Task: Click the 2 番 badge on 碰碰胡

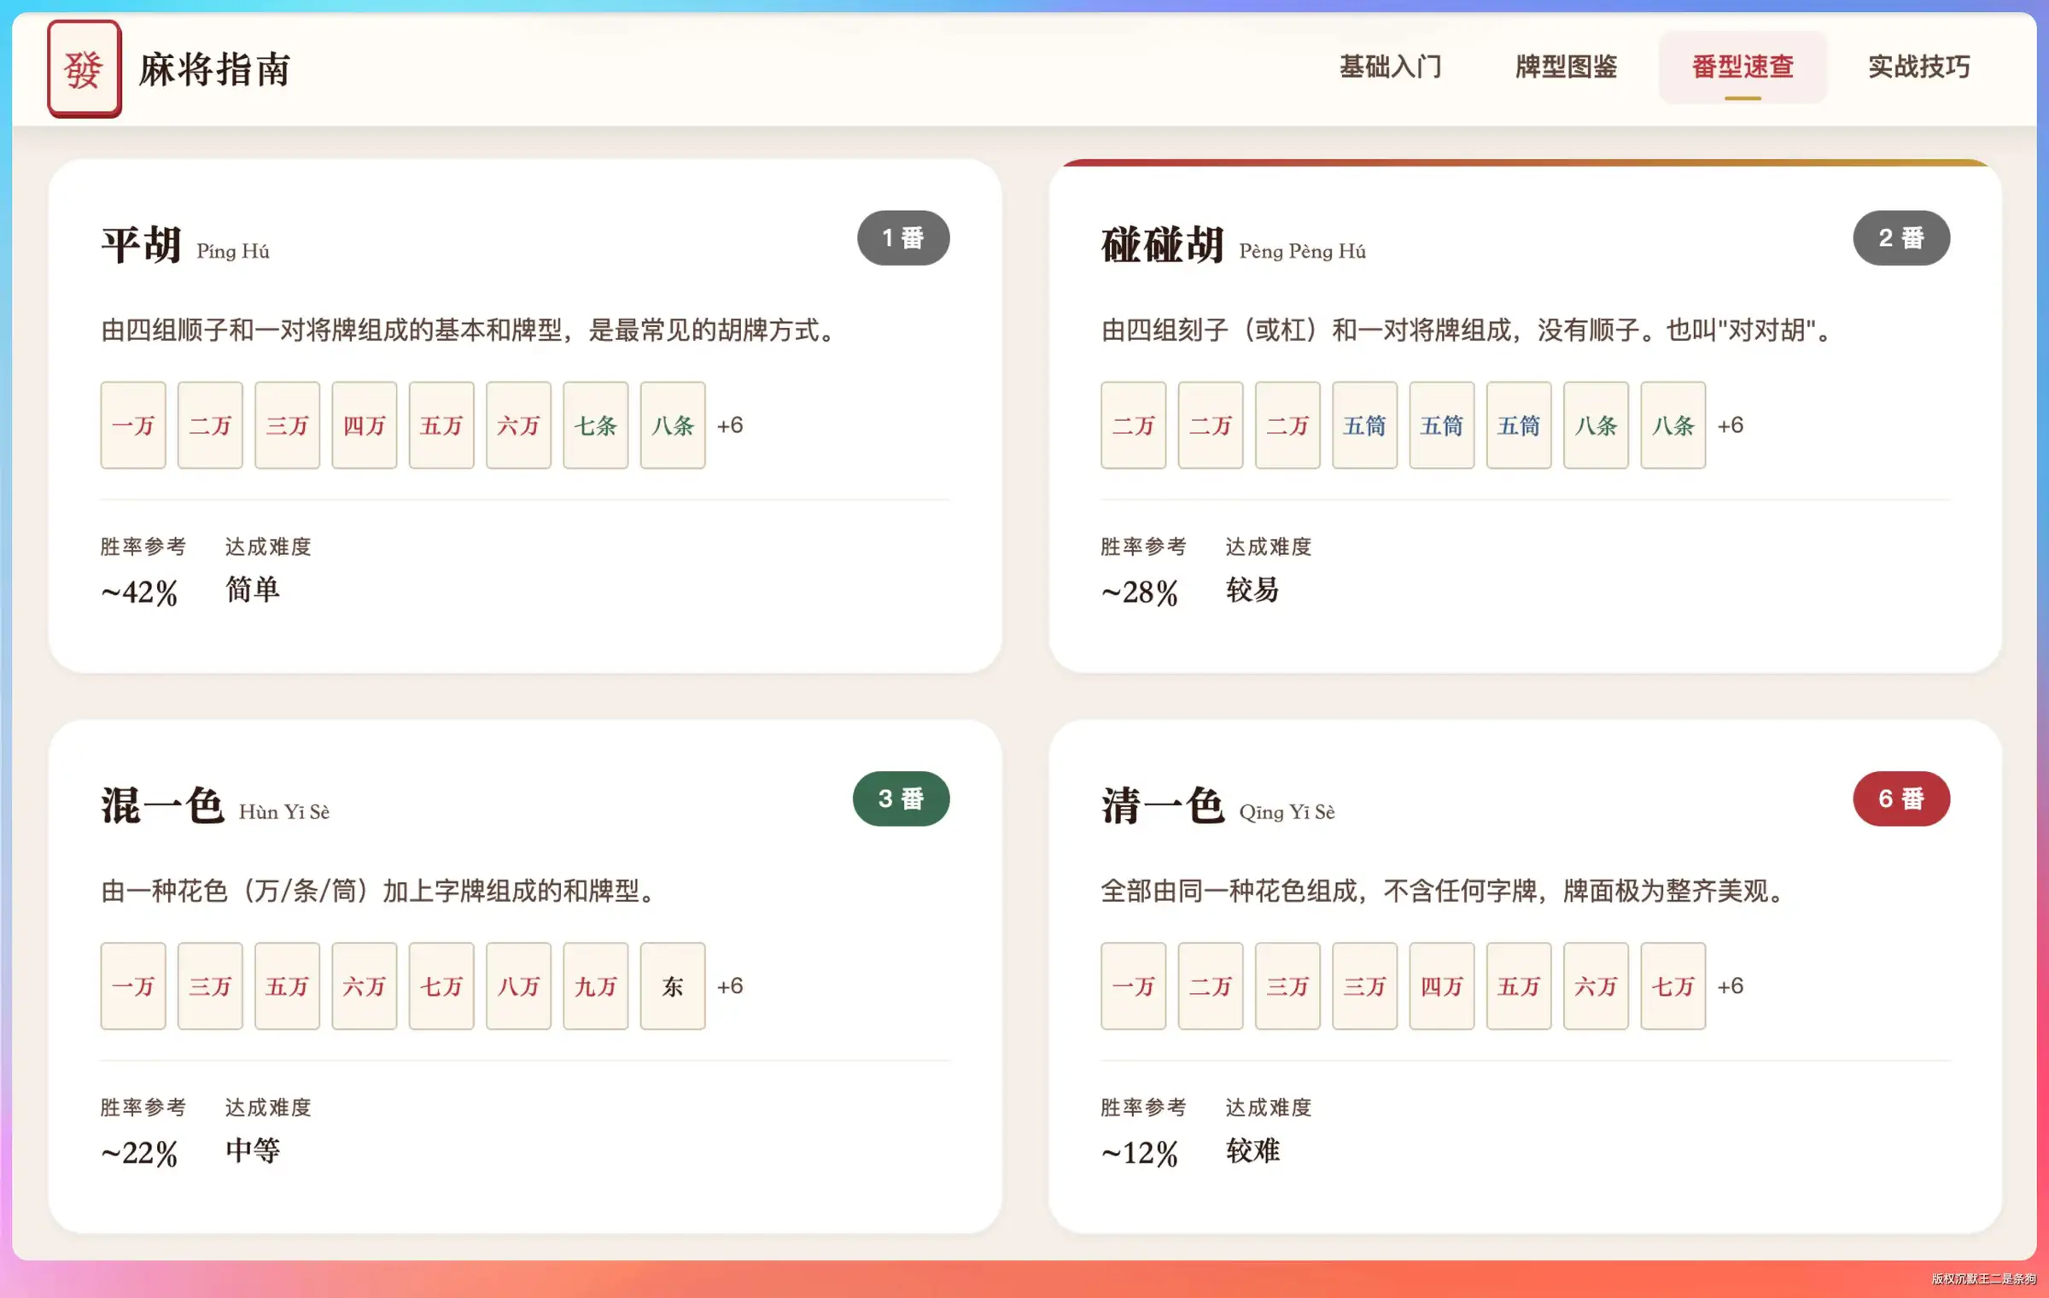Action: tap(1901, 238)
